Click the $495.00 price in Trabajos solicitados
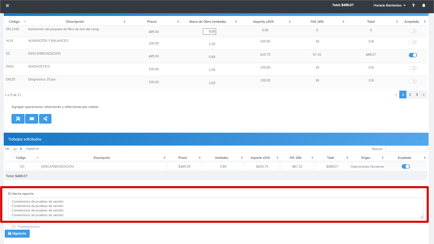Image resolution: width=434 pixels, height=244 pixels. click(184, 167)
